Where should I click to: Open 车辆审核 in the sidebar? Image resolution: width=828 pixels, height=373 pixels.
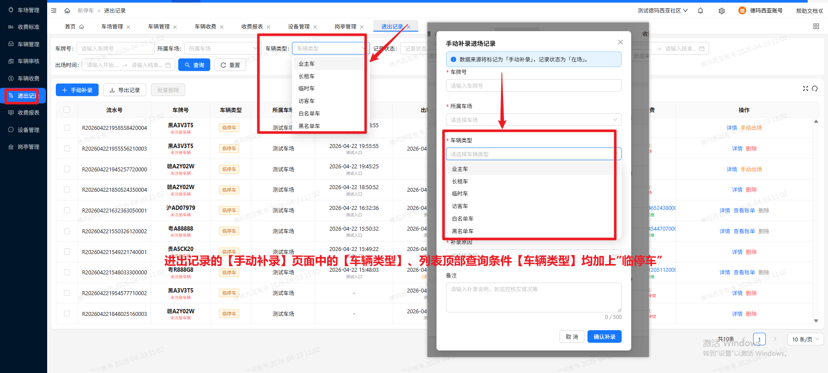24,61
